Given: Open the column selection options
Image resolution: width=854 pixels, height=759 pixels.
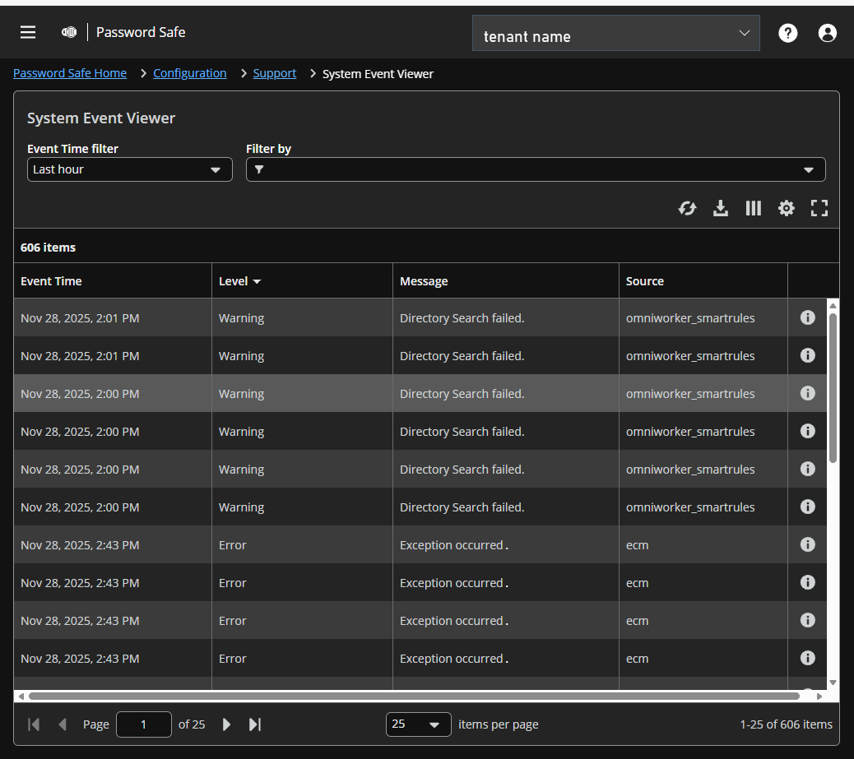Looking at the screenshot, I should point(754,208).
